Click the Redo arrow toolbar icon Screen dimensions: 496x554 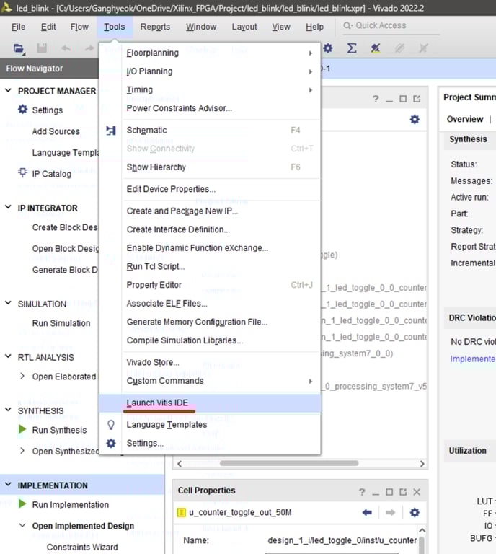point(89,48)
